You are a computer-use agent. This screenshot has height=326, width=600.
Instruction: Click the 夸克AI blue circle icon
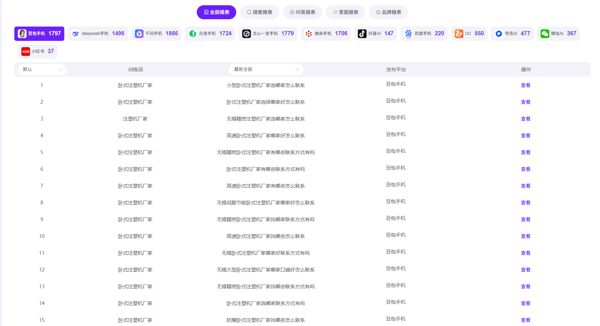499,34
